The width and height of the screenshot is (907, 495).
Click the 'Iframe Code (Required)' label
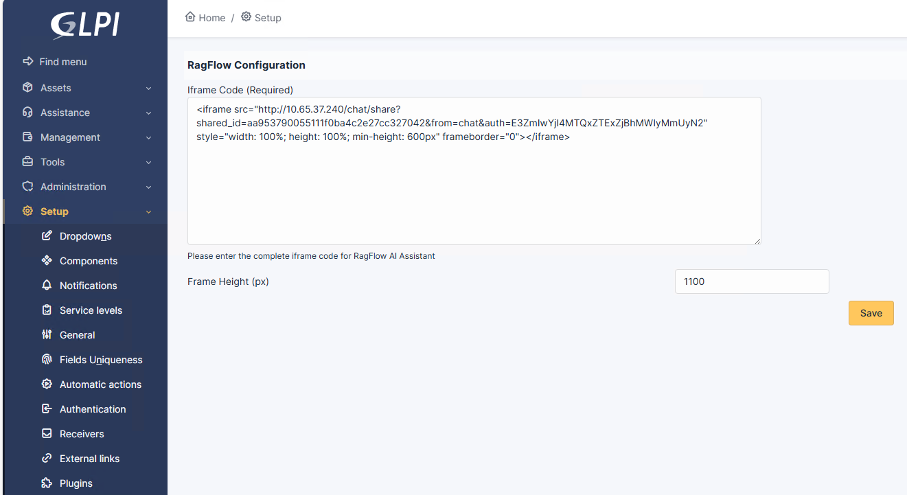pyautogui.click(x=240, y=90)
